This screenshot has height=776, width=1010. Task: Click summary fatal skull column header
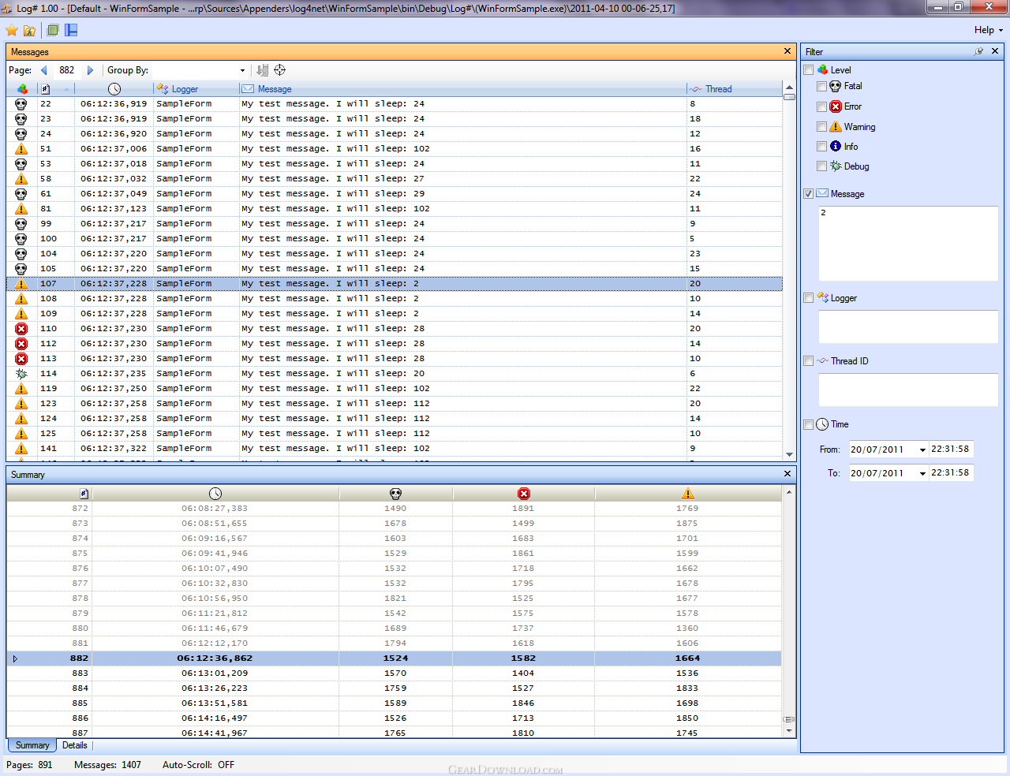396,494
